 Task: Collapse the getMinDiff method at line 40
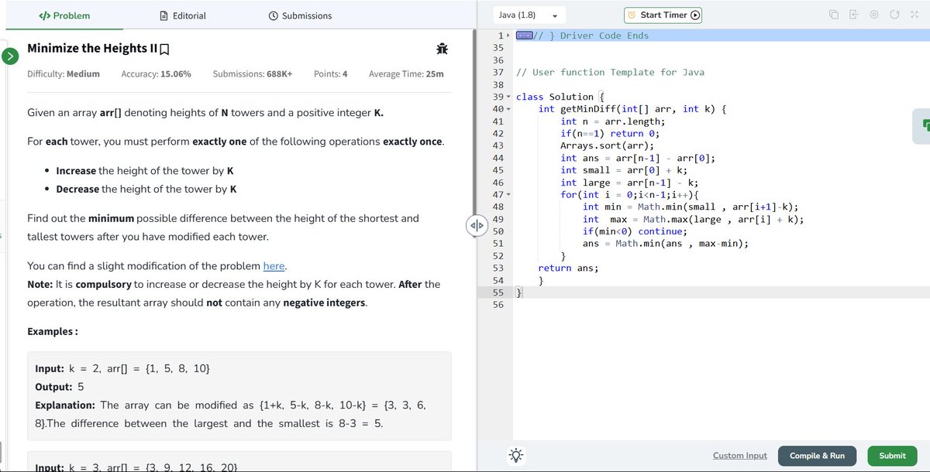click(x=508, y=109)
